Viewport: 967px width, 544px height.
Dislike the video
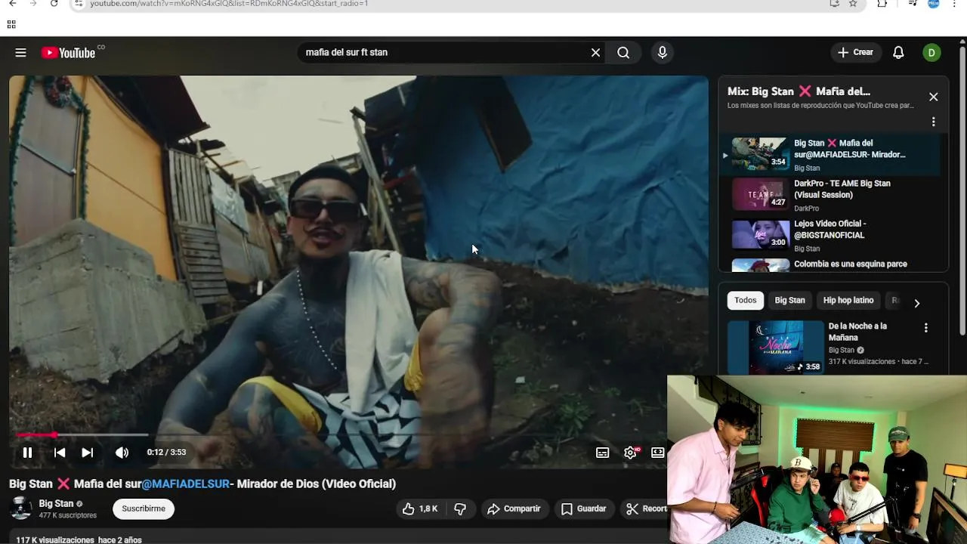pyautogui.click(x=460, y=509)
